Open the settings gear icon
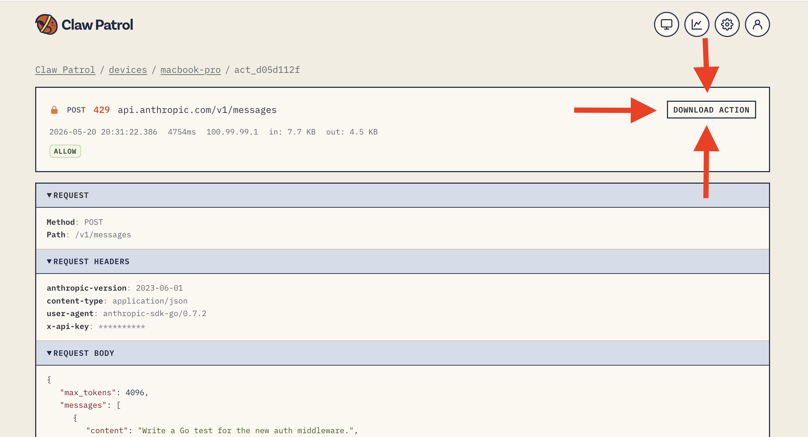The width and height of the screenshot is (808, 437). coord(727,24)
